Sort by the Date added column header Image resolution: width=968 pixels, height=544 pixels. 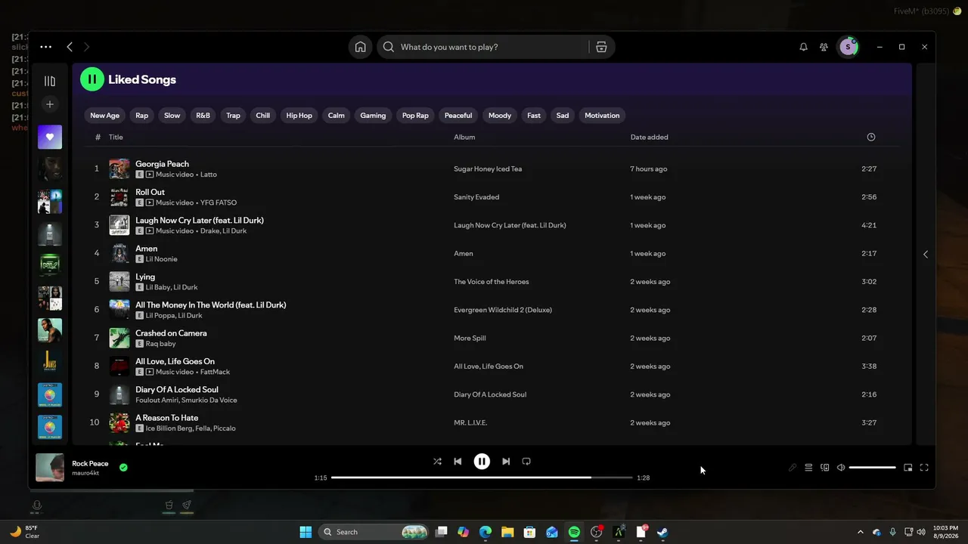point(650,138)
